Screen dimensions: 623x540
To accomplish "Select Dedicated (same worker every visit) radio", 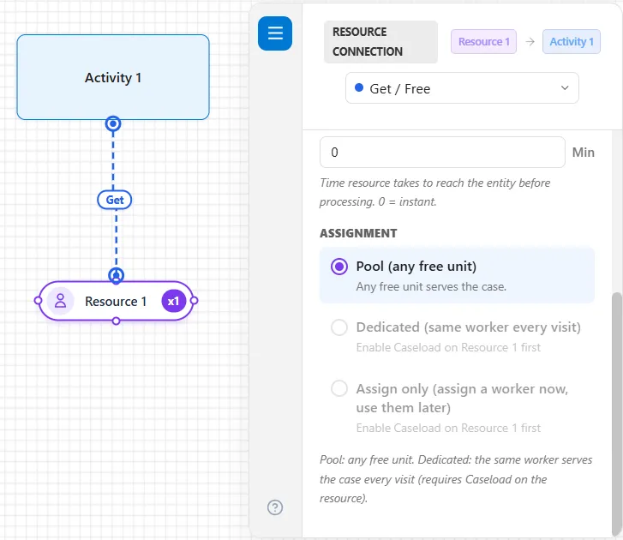I will pos(339,327).
